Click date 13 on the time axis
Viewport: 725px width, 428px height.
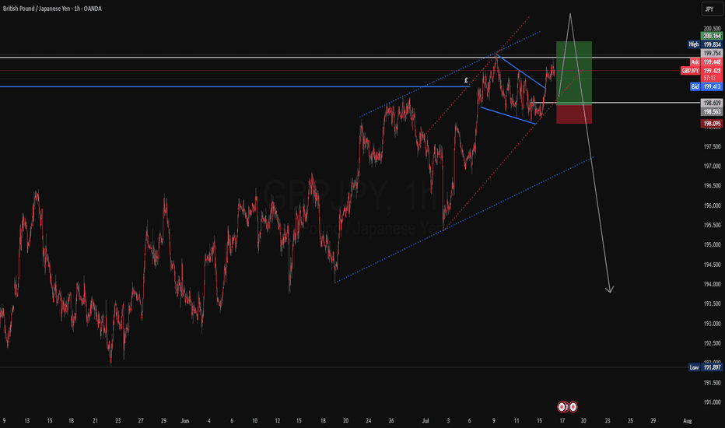[x=26, y=420]
